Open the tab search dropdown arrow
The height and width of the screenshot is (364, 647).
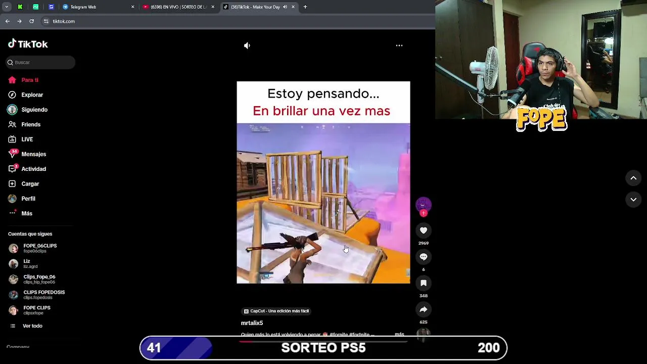click(7, 7)
